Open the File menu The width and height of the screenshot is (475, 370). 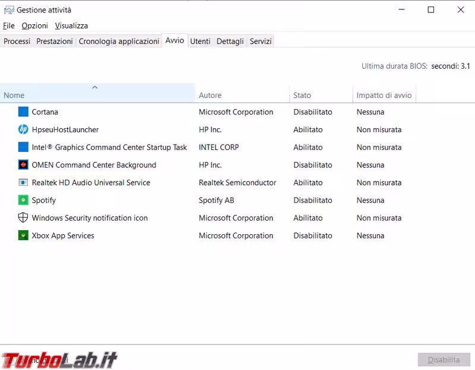click(9, 26)
